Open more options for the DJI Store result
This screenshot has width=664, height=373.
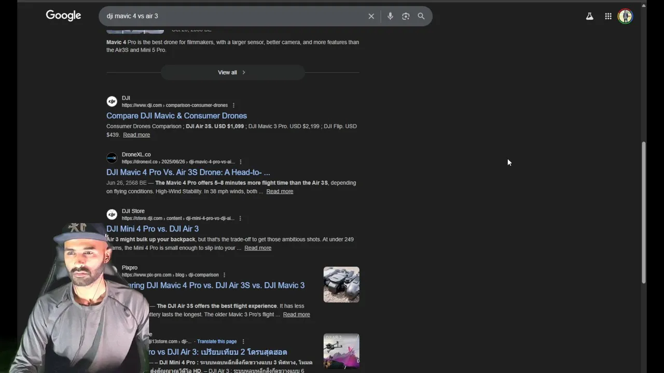pos(240,218)
